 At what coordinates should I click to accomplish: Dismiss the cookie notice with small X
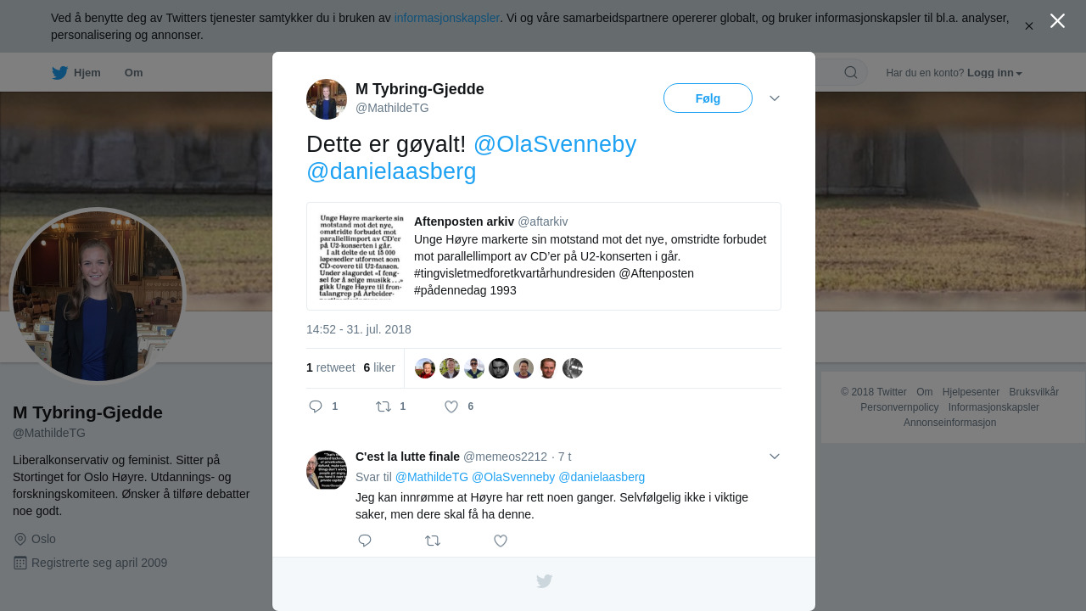click(1028, 26)
